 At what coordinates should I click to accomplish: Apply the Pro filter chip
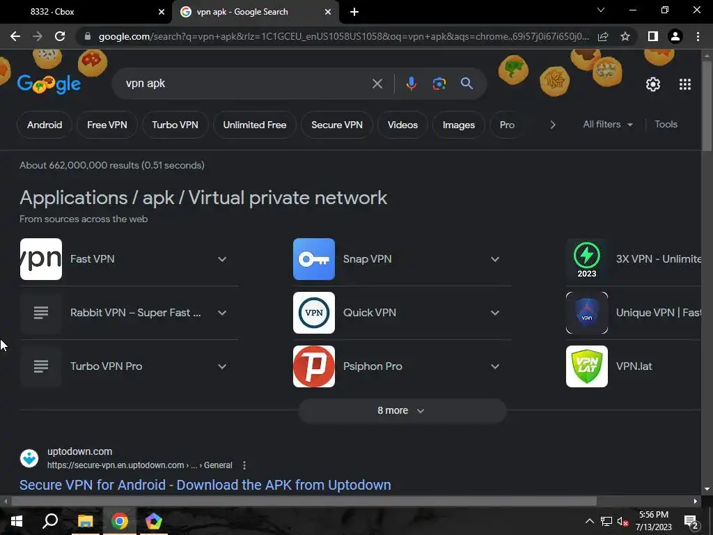(x=507, y=125)
